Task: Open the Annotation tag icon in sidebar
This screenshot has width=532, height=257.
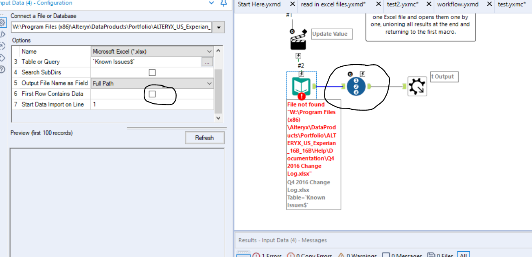Action: click(2, 57)
